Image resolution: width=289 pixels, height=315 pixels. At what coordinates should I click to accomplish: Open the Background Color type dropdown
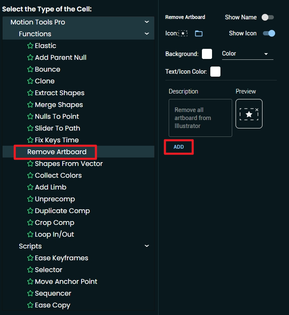(248, 54)
